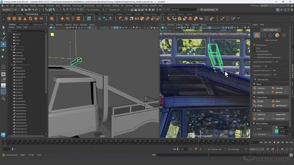Select UV selection mode in Modeling Toolkit
The height and width of the screenshot is (165, 294).
[x=284, y=35]
